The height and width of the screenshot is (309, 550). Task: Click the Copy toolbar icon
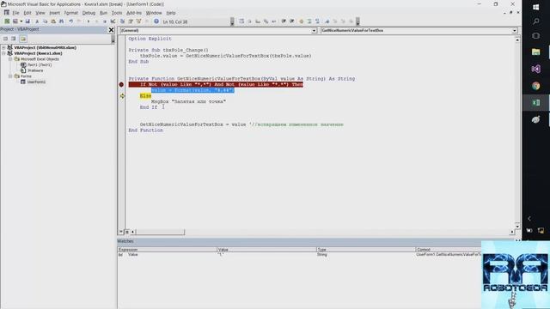tap(45, 21)
